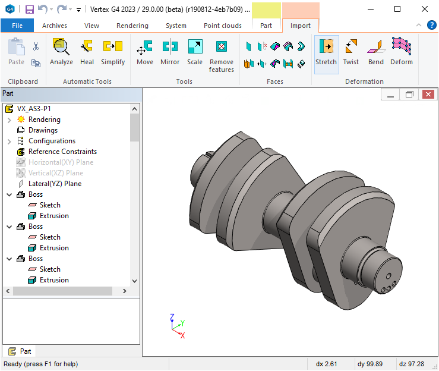
Task: Open the Customize Quick Access dropdown arrow
Action: point(79,10)
